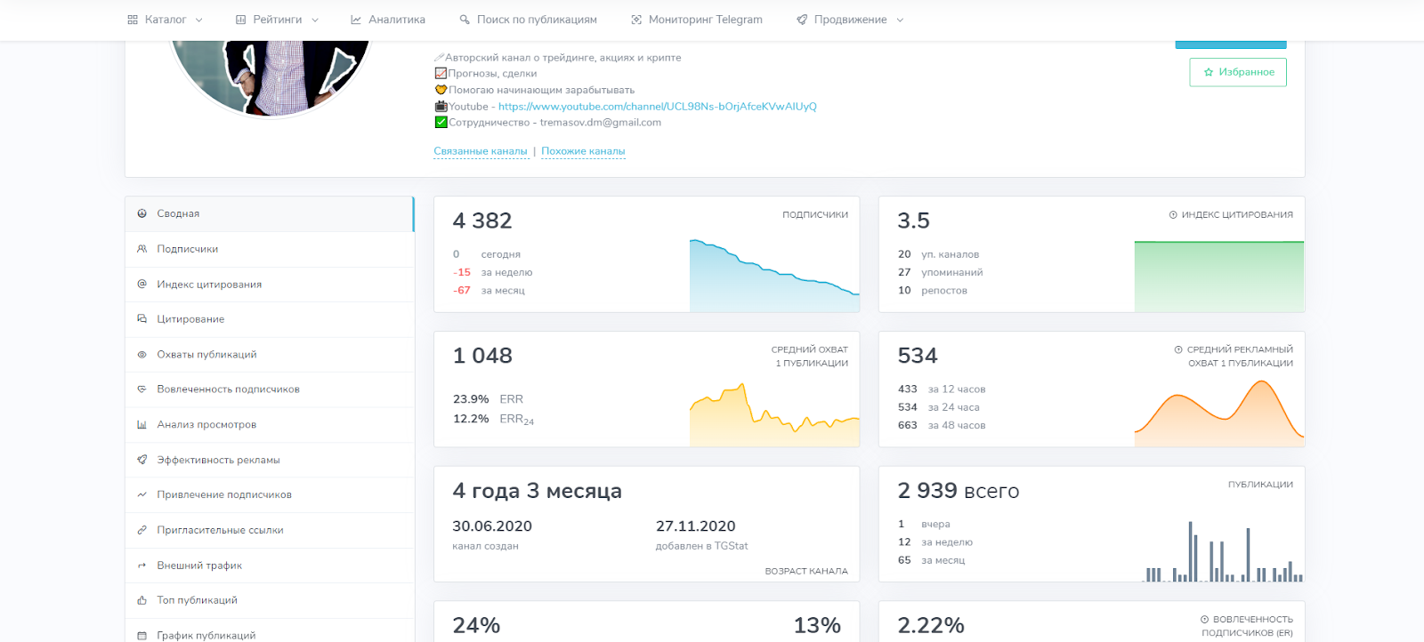This screenshot has height=642, width=1424.
Task: Click the eye icon for Охваты публикаций
Action: tap(142, 355)
